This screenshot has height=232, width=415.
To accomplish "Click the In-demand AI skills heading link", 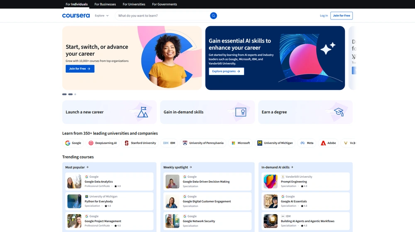I will pyautogui.click(x=277, y=167).
